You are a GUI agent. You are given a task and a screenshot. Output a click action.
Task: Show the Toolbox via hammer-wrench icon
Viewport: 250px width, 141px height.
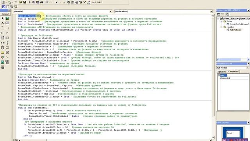coord(85,2)
